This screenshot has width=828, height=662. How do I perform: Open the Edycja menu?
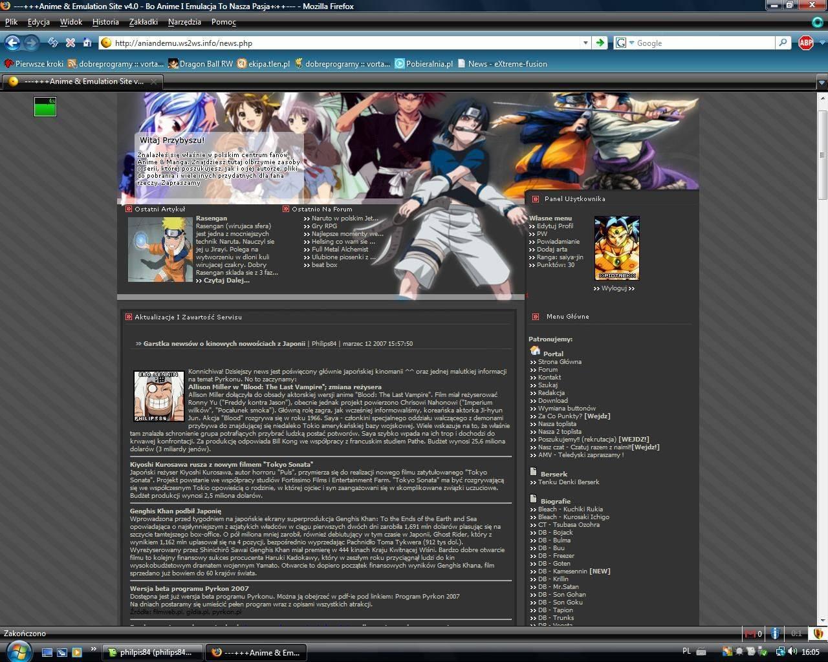(x=39, y=21)
